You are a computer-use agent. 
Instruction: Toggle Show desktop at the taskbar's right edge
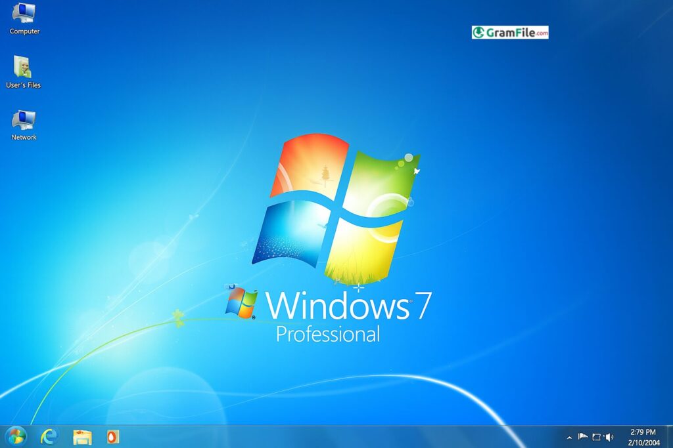coord(669,436)
